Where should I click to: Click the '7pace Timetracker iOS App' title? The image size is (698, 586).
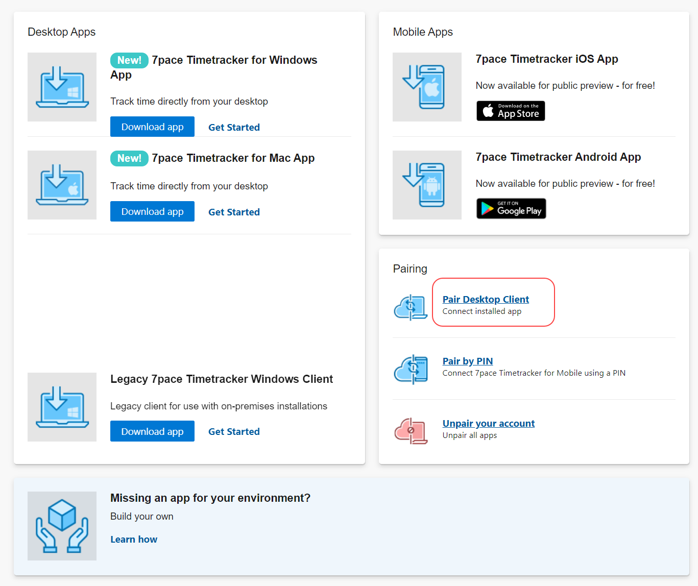click(x=547, y=59)
